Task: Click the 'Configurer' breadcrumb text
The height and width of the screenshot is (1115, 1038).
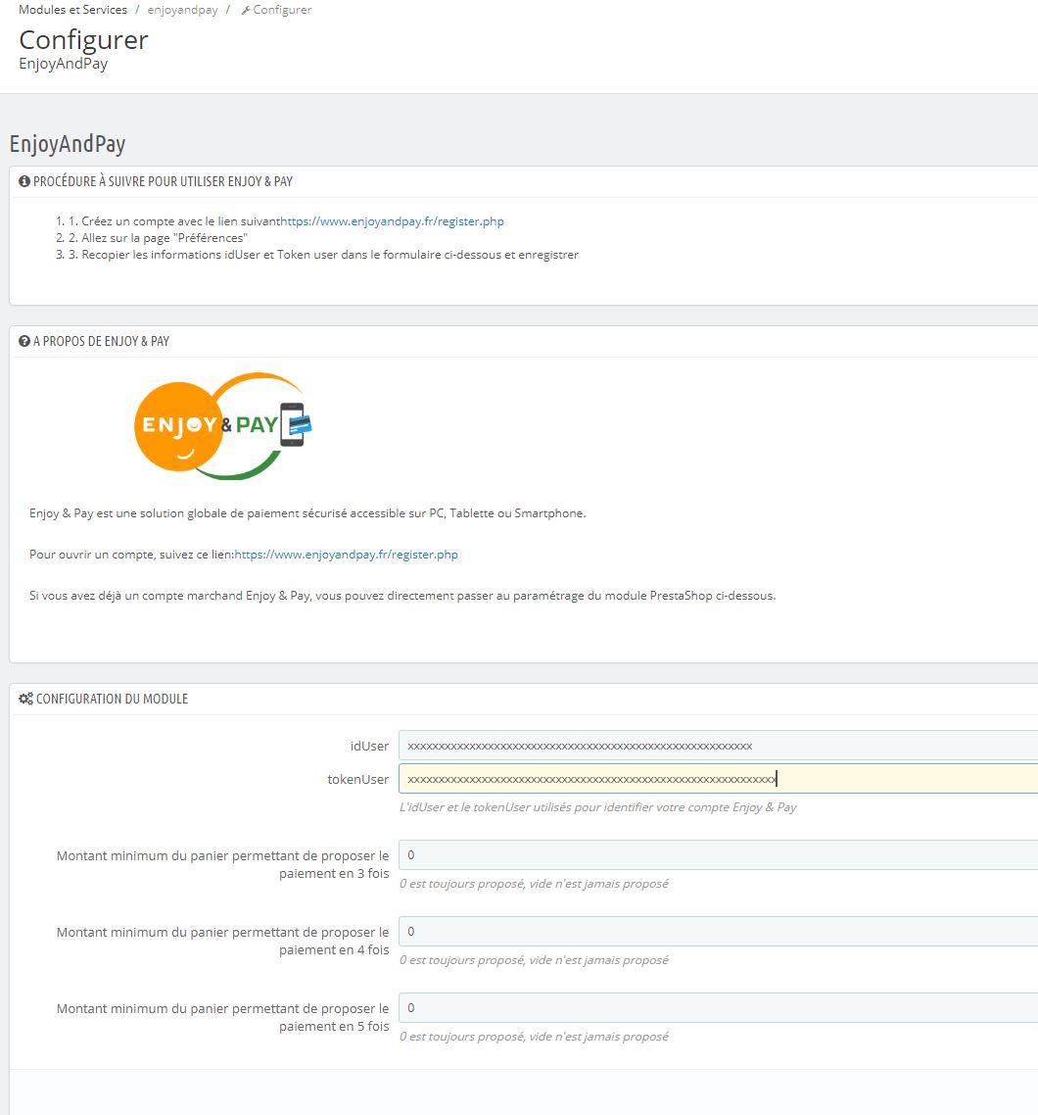Action: [282, 10]
